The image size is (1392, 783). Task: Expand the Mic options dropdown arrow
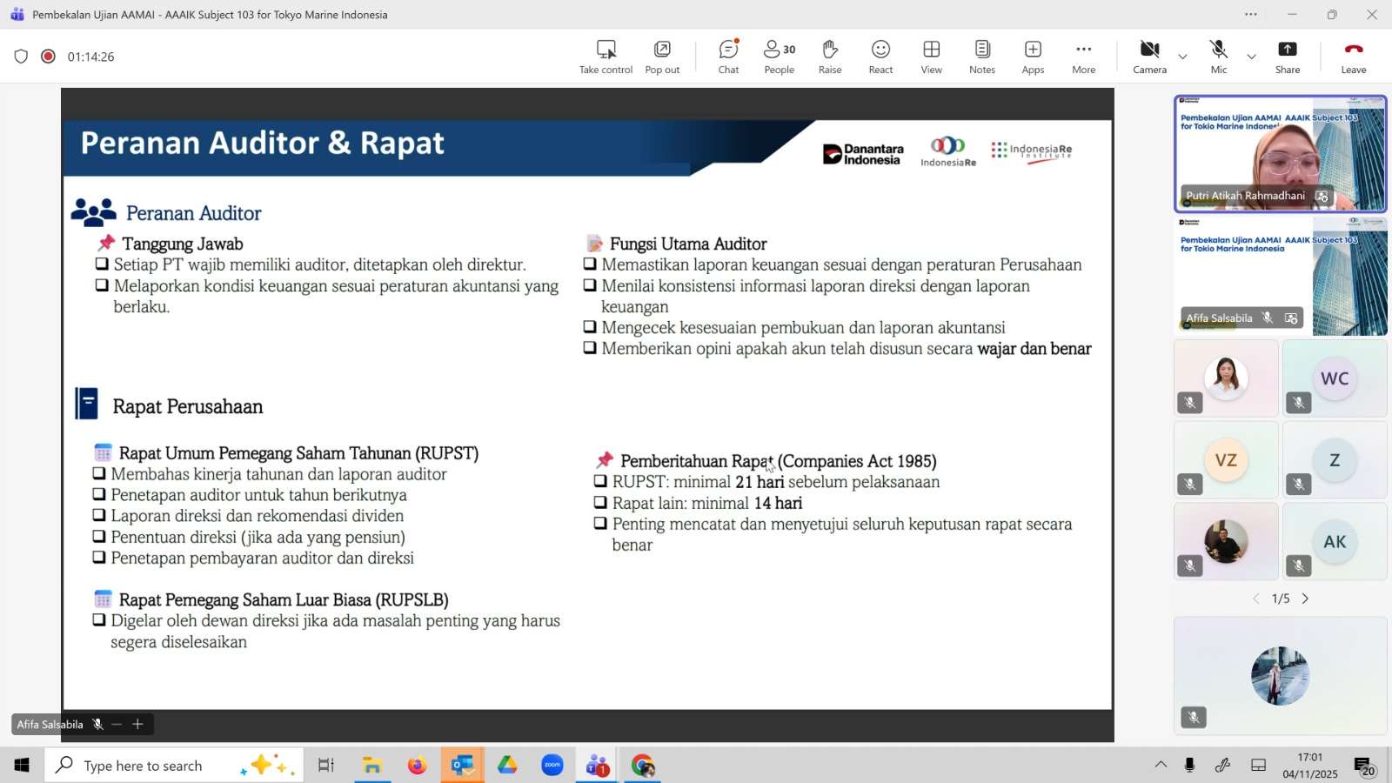1251,57
